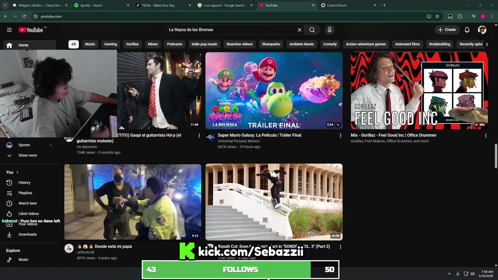
Task: Select the All filter chip
Action: click(74, 44)
